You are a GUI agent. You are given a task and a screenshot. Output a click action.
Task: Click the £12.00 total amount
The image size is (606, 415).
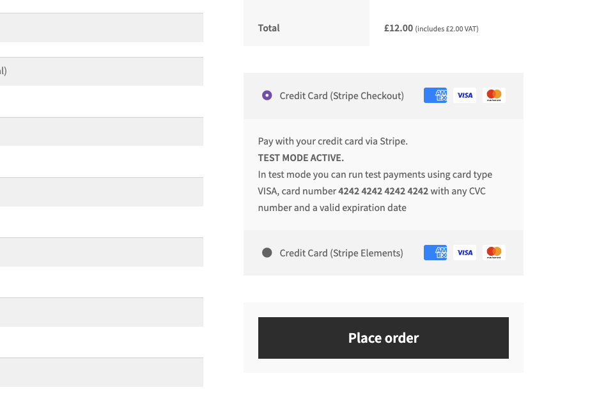pyautogui.click(x=398, y=28)
